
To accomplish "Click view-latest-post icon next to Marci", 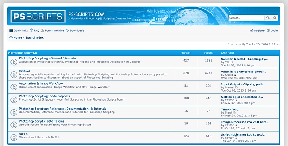I will pos(235,112).
